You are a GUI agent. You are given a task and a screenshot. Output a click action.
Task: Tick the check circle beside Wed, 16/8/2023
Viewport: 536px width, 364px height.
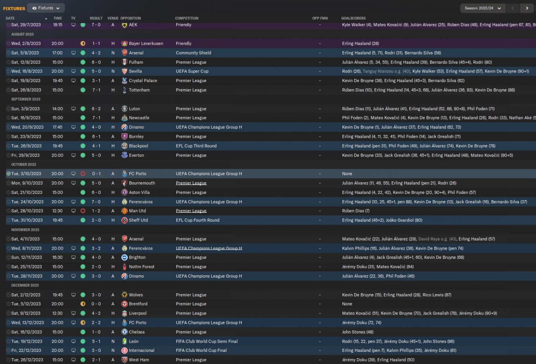[x=8, y=71]
